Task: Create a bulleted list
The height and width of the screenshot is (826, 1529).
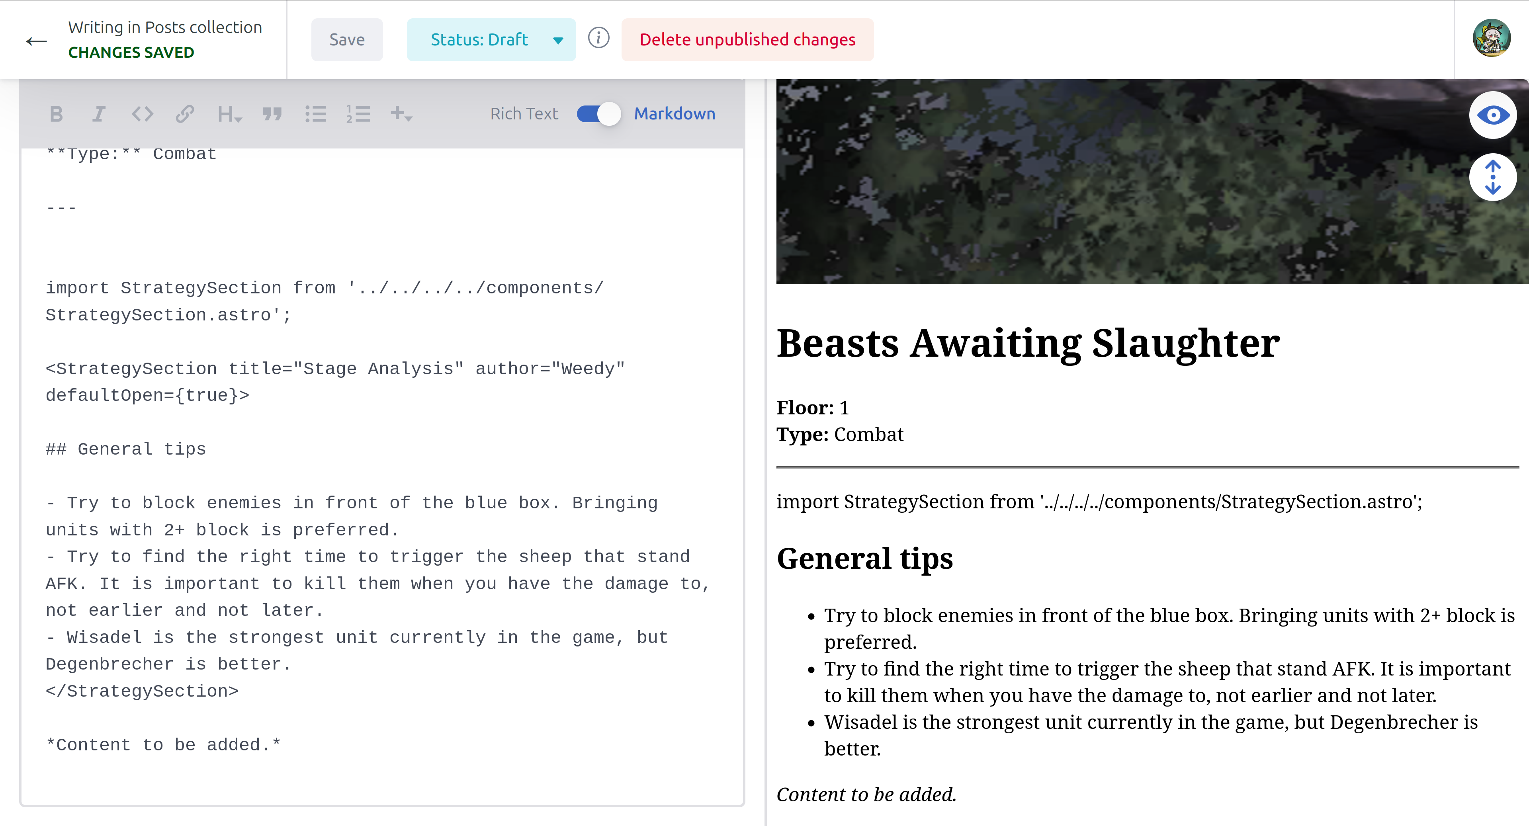Action: (x=316, y=114)
